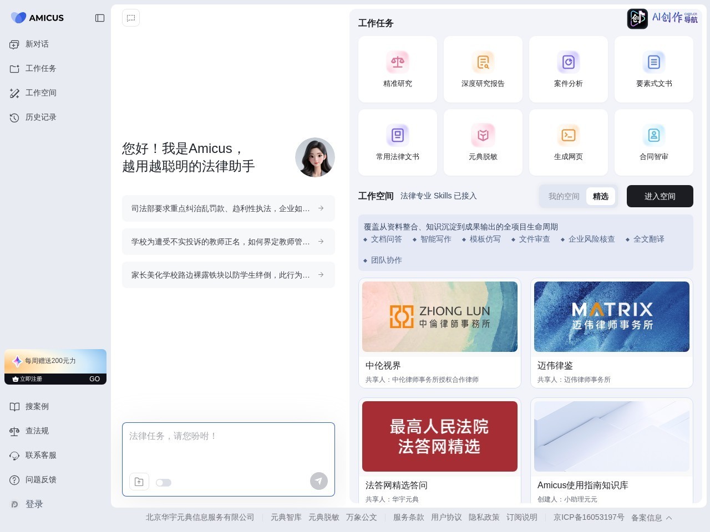The image size is (710, 532).
Task: Toggle the switch in the input box
Action: click(164, 483)
